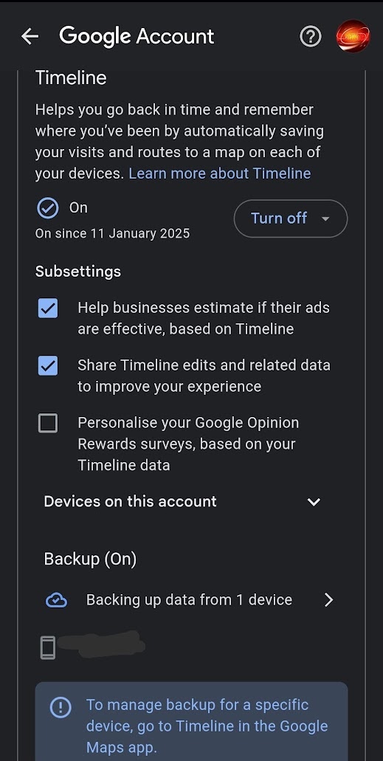Click the exclamation info icon
This screenshot has height=761, width=383.
click(x=61, y=708)
